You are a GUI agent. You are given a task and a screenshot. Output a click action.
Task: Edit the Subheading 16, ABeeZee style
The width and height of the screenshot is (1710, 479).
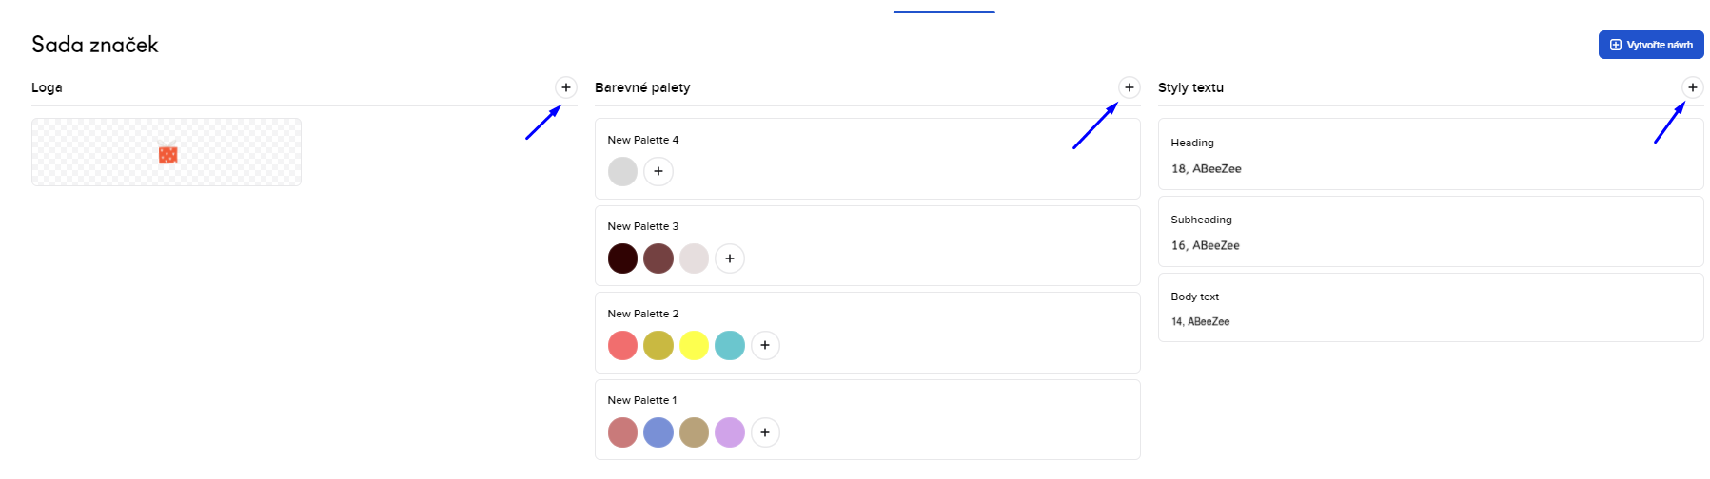click(x=1430, y=231)
